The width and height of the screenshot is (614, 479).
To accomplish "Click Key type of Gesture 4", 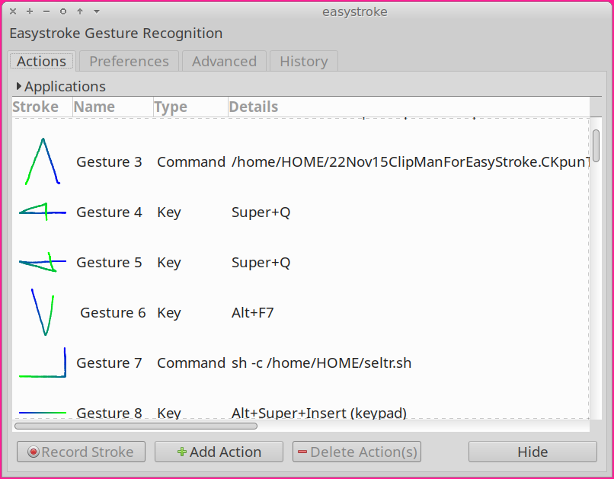I will point(169,212).
